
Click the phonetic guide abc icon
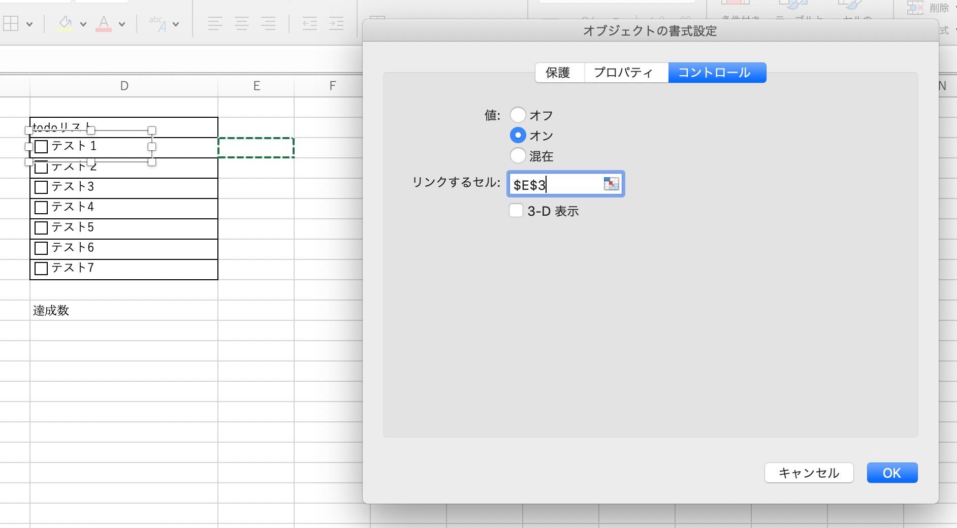coord(157,23)
